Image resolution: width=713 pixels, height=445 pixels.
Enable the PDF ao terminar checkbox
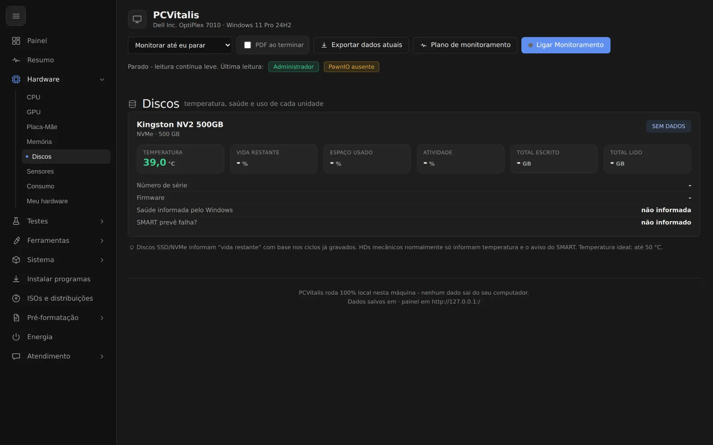click(x=247, y=45)
